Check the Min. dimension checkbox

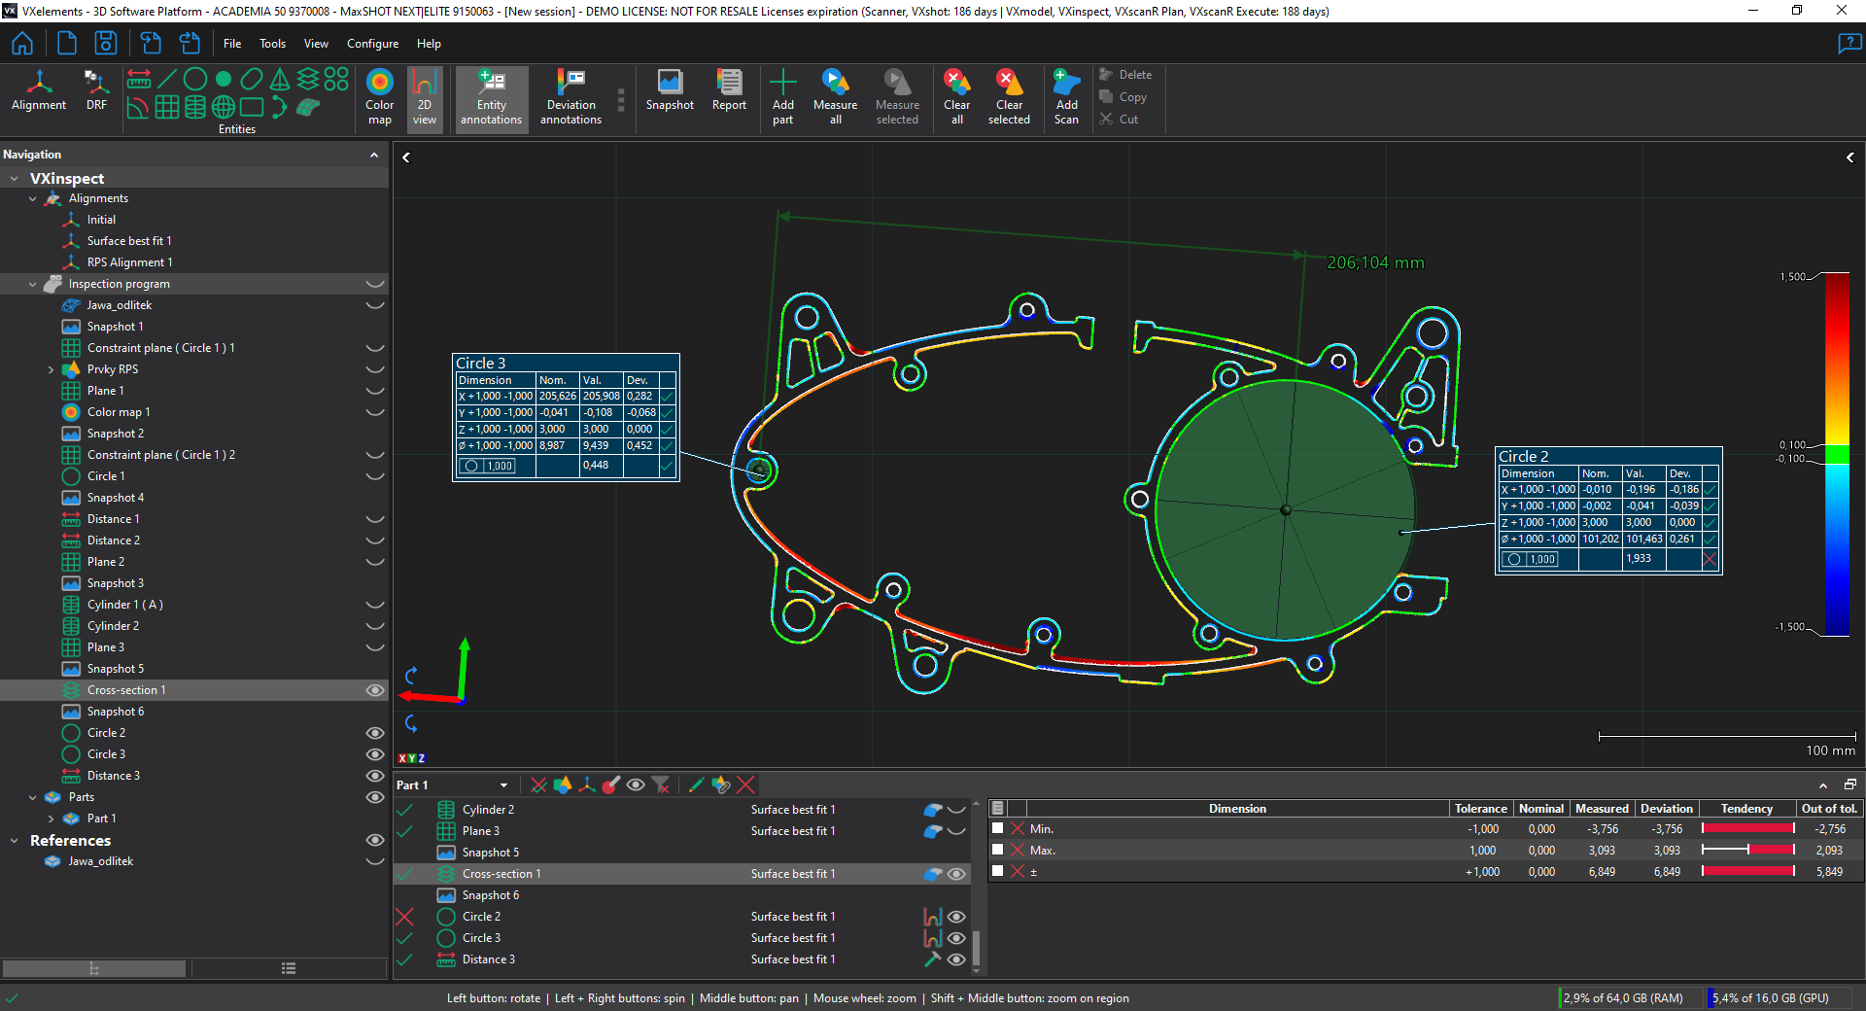pos(997,828)
